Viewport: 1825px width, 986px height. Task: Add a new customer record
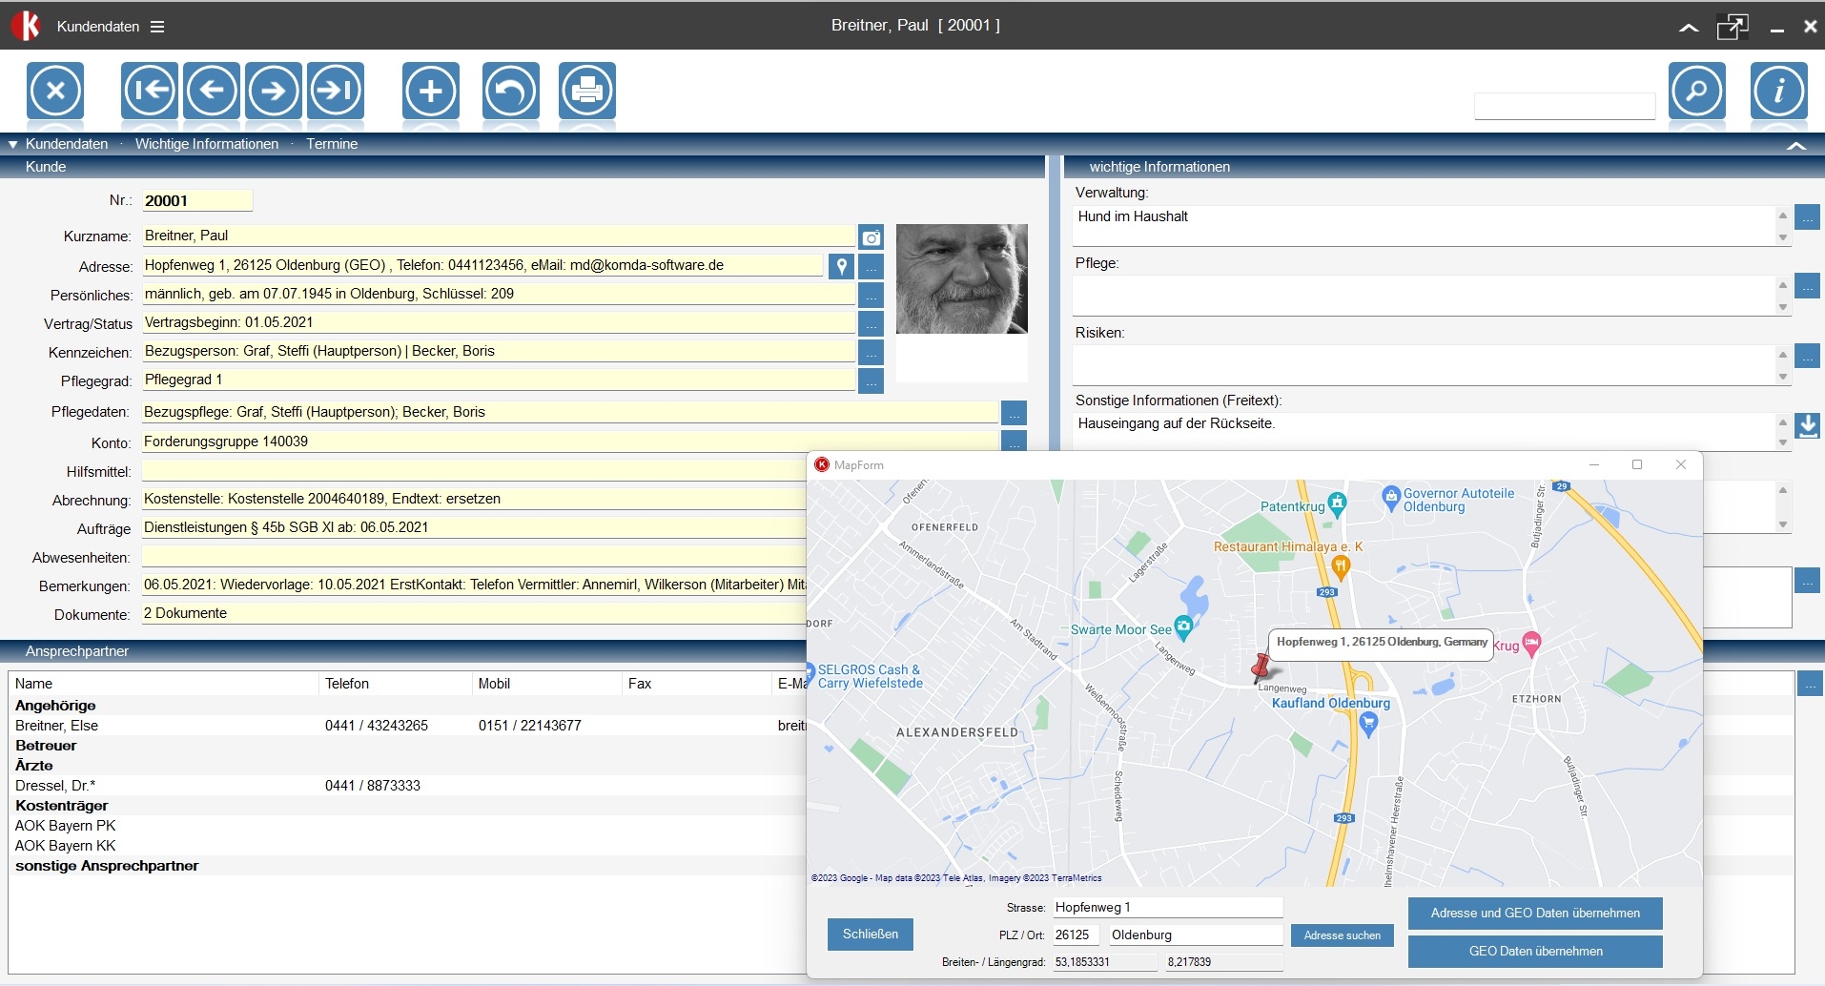click(x=431, y=91)
